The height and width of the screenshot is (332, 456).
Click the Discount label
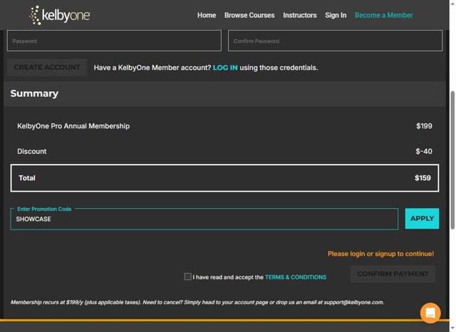pyautogui.click(x=31, y=151)
